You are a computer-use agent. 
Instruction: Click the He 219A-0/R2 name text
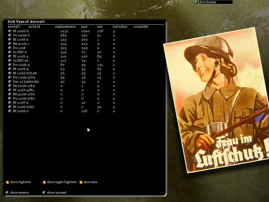tap(24, 86)
